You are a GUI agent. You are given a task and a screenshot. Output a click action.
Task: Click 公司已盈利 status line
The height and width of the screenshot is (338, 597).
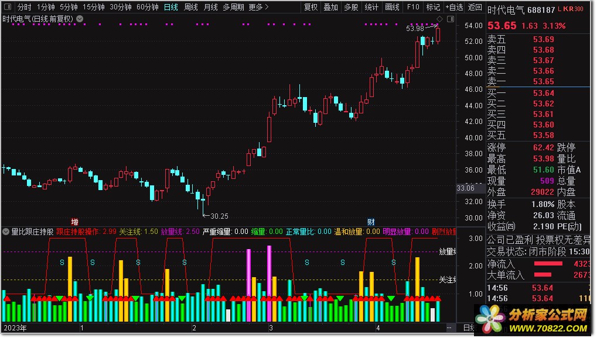tap(538, 240)
